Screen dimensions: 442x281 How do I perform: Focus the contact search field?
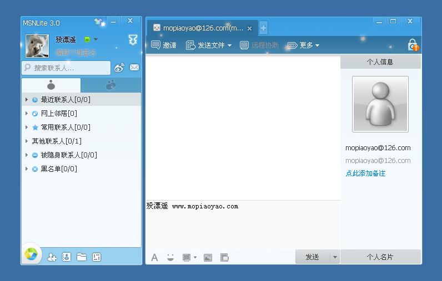66,68
